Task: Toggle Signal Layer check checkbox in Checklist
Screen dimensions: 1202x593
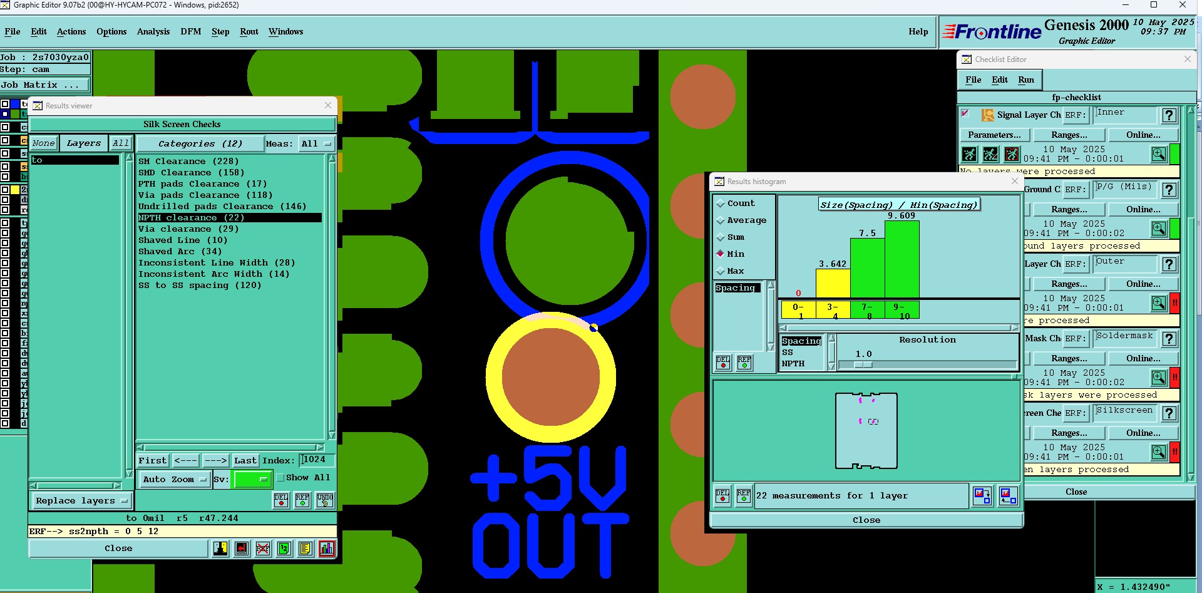Action: point(965,113)
